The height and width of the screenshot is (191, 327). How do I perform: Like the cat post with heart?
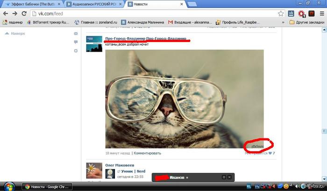pyautogui.click(x=270, y=153)
